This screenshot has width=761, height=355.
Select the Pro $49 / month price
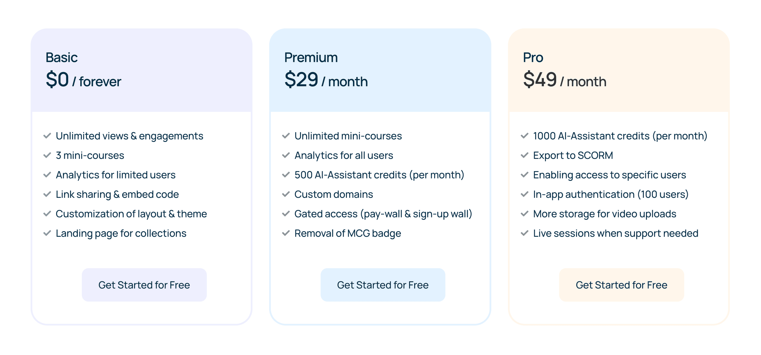[565, 80]
